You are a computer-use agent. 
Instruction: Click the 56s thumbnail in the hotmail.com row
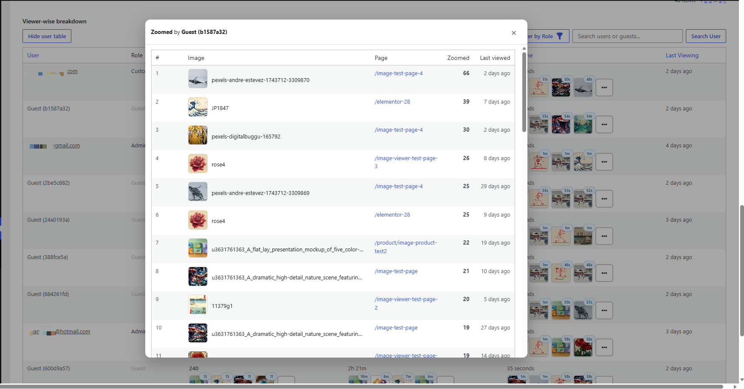pyautogui.click(x=583, y=348)
